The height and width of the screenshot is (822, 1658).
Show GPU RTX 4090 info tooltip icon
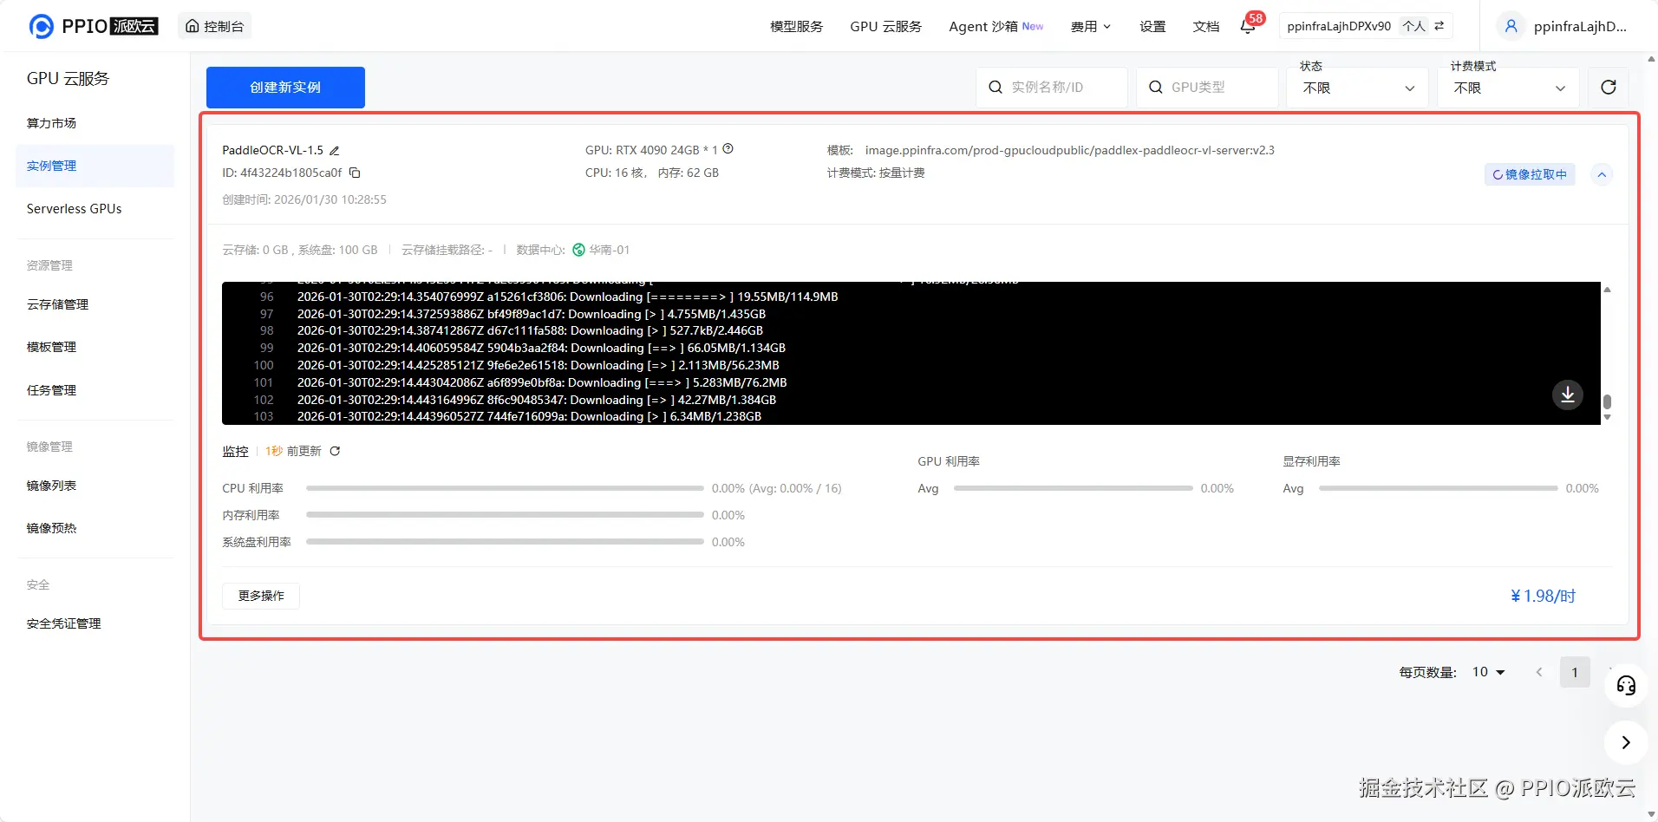(x=728, y=149)
